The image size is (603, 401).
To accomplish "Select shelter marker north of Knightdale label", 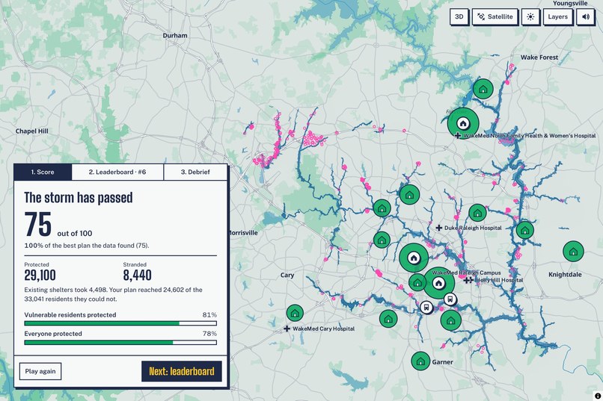I will (x=573, y=252).
